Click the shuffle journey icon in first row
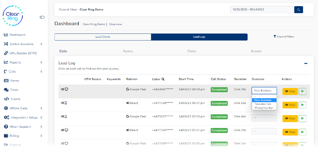The image size is (318, 152). pos(62,89)
